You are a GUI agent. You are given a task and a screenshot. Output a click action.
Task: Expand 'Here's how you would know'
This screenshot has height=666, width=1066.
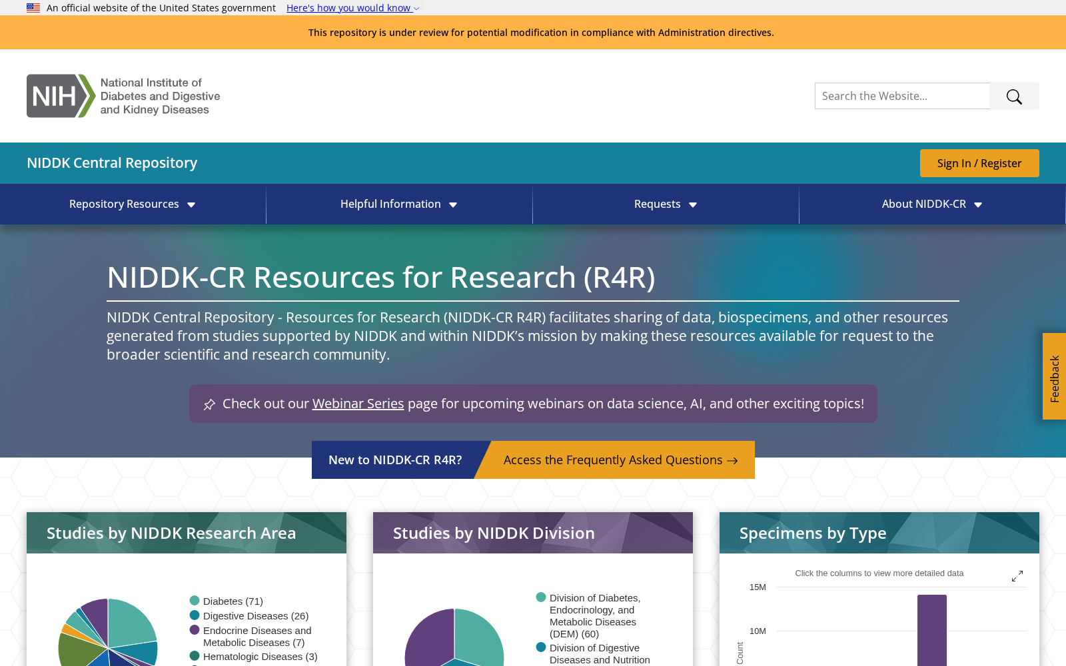(352, 8)
